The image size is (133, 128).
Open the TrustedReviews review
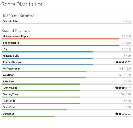coord(13,62)
